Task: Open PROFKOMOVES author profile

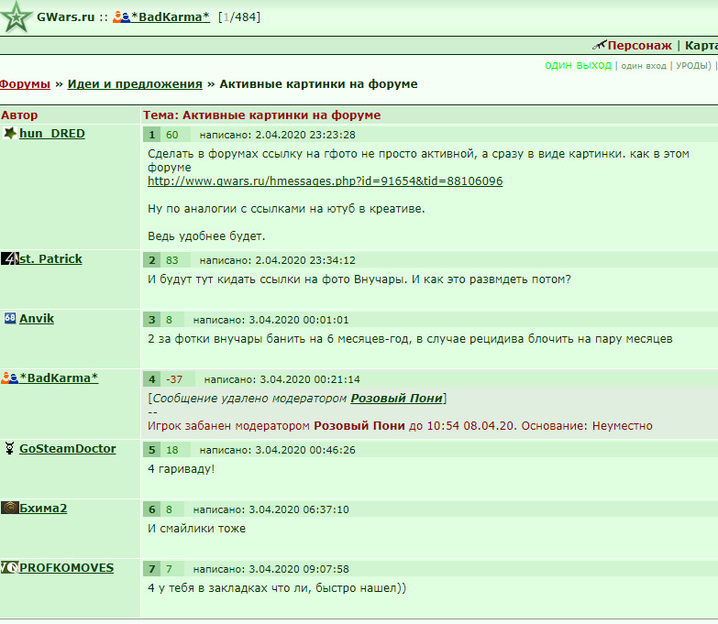Action: (x=66, y=568)
